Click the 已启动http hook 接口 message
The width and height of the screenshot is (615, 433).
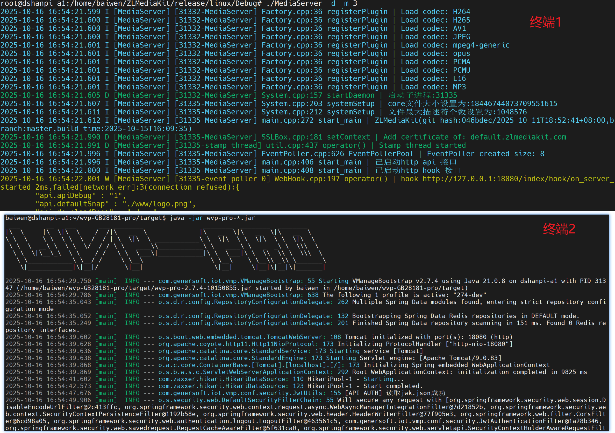(418, 170)
